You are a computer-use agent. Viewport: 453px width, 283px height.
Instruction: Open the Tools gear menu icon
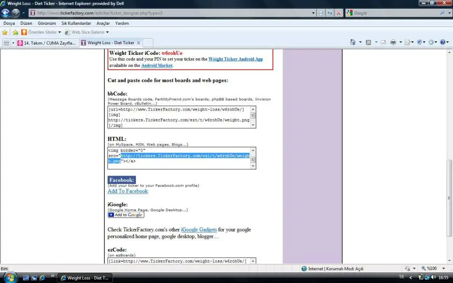(433, 42)
